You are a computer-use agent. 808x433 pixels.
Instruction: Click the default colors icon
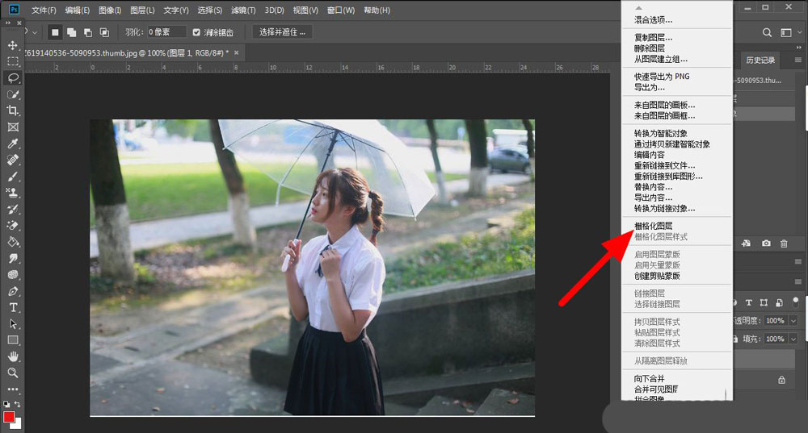pyautogui.click(x=6, y=404)
